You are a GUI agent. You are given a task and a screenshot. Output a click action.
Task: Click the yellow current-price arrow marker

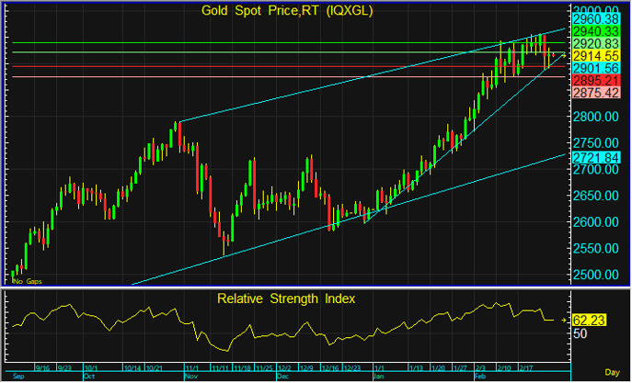coord(563,56)
